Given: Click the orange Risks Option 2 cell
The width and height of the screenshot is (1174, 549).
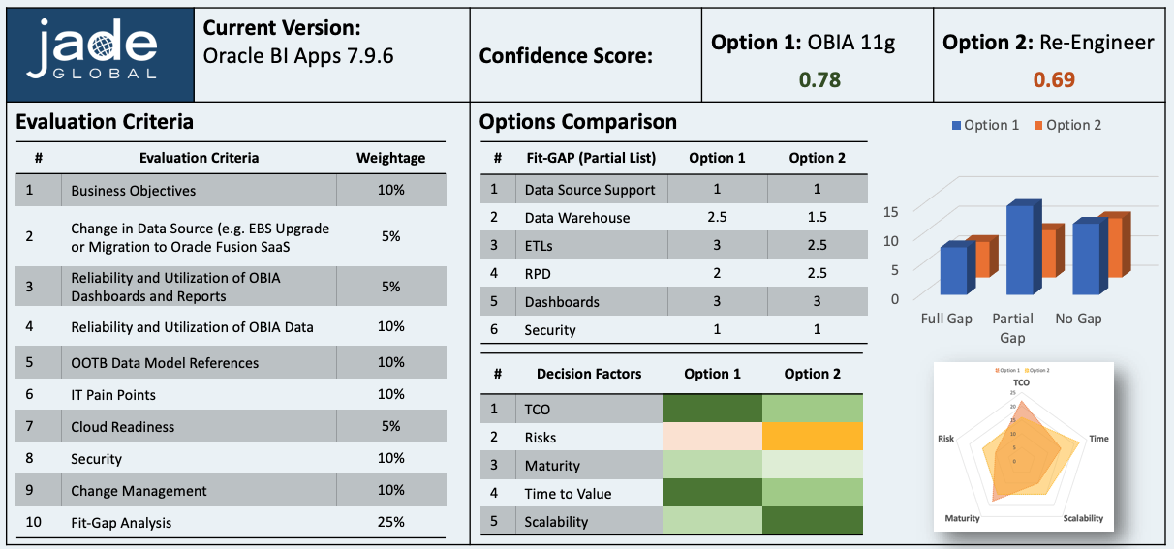Looking at the screenshot, I should coord(812,438).
